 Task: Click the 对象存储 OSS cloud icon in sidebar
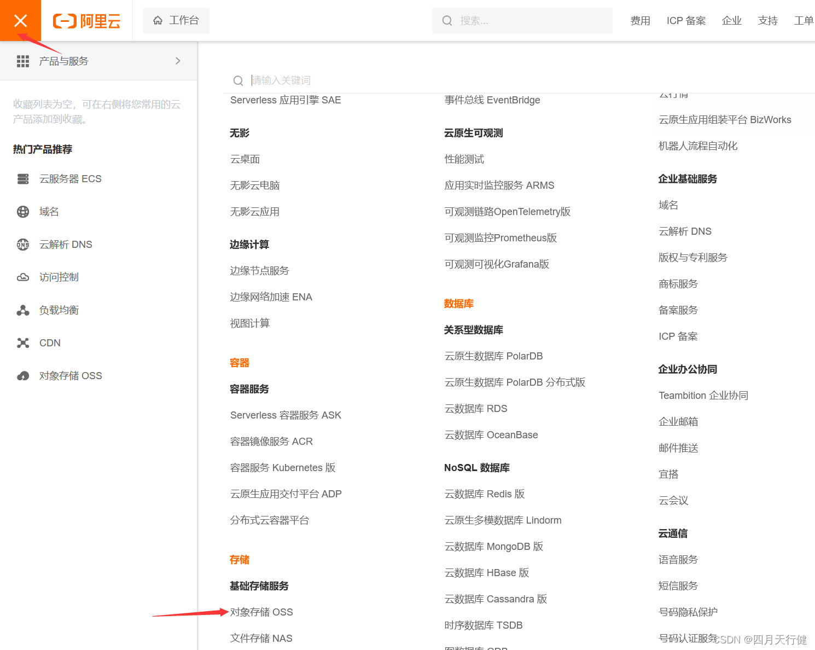tap(23, 376)
